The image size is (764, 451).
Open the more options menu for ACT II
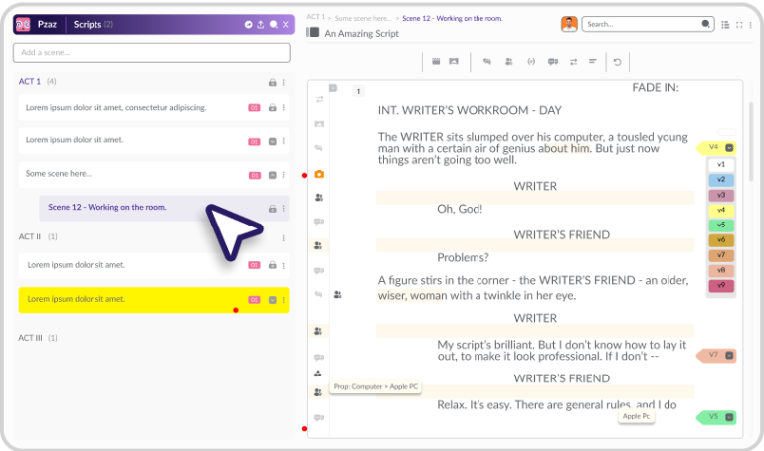tap(284, 238)
